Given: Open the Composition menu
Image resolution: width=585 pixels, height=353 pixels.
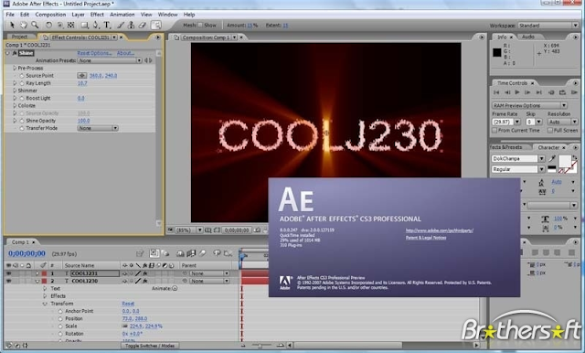Looking at the screenshot, I should click(x=50, y=15).
